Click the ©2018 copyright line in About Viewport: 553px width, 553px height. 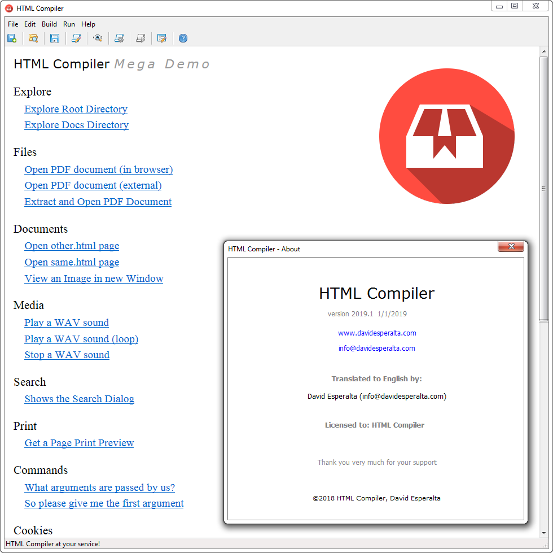coord(377,498)
